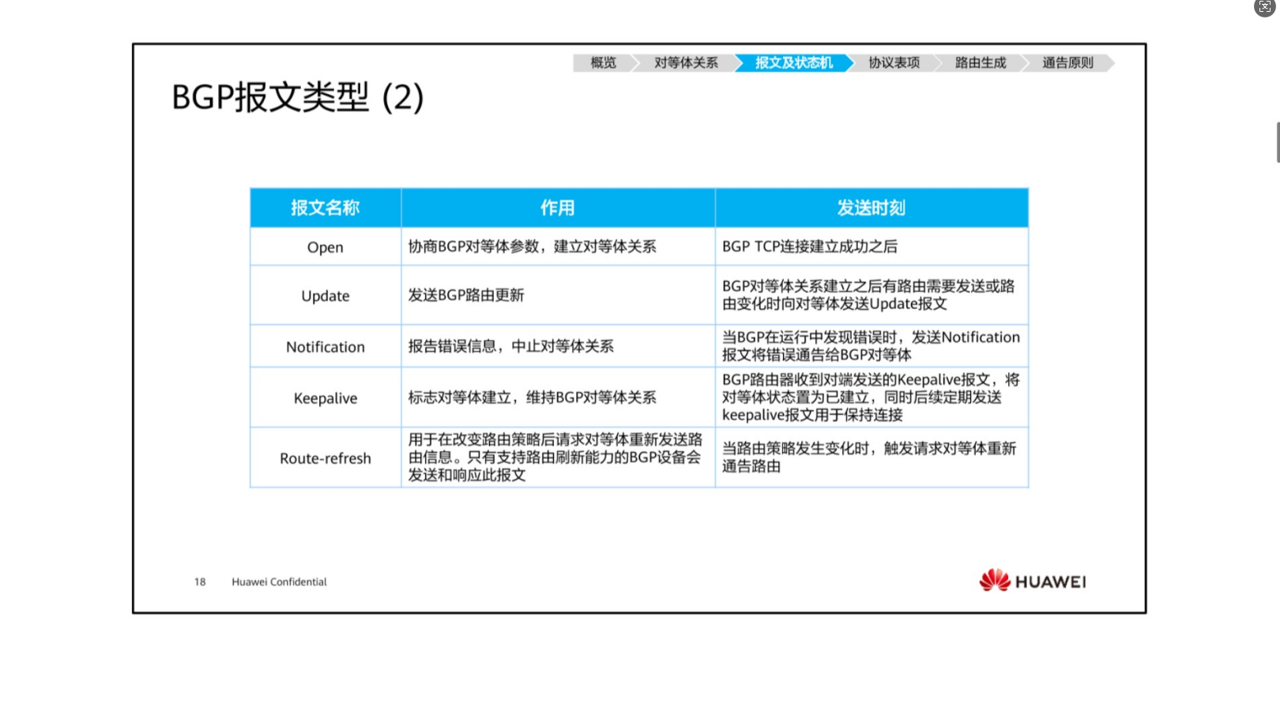This screenshot has width=1280, height=712.
Task: Click the cell 发送BGP路由更新
Action: click(x=558, y=296)
